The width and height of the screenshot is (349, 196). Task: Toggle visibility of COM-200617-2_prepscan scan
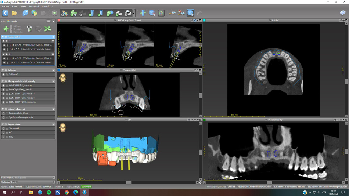click(4, 86)
